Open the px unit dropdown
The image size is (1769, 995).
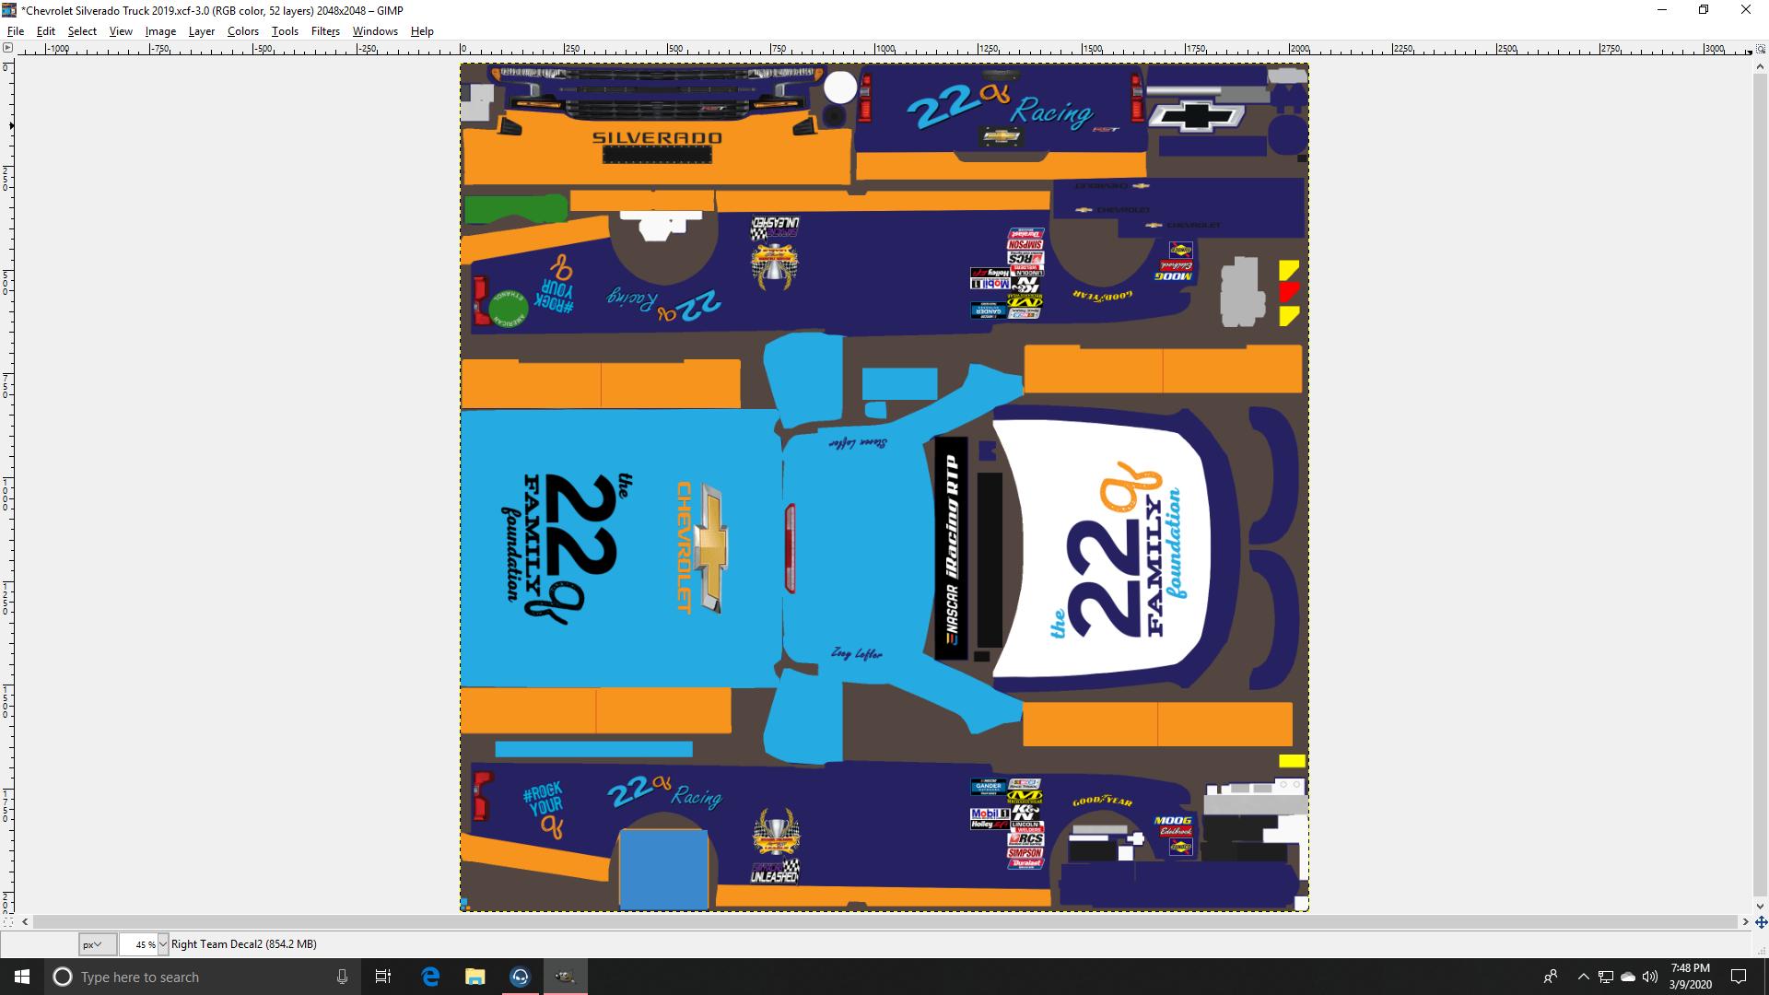[x=95, y=944]
